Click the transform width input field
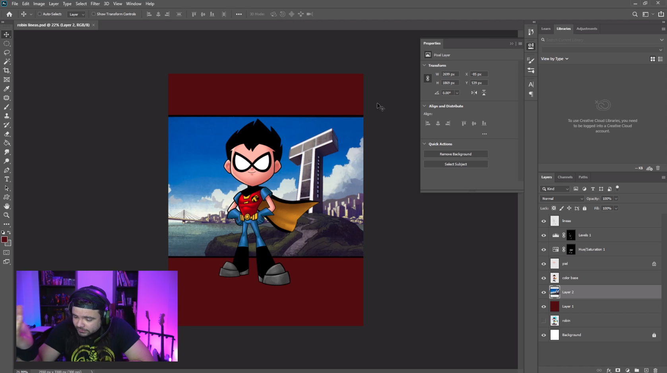The width and height of the screenshot is (667, 373). pyautogui.click(x=450, y=74)
